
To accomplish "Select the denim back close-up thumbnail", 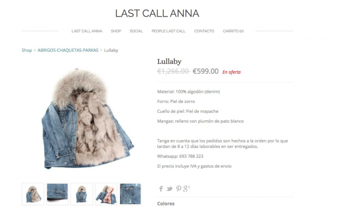I will (57, 194).
